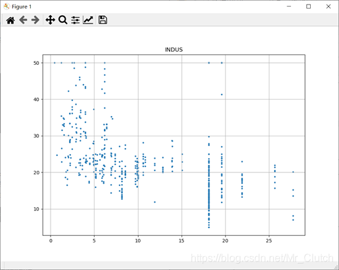Screen dimensions: 339x270
Task: Go back to the previous view
Action: (23, 20)
